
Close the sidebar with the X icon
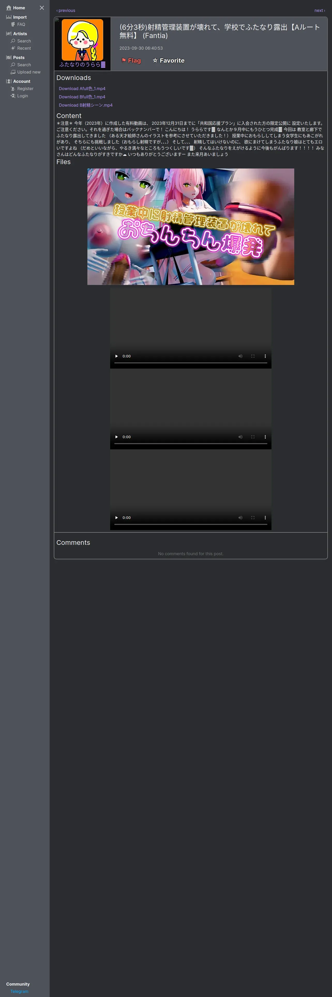42,8
